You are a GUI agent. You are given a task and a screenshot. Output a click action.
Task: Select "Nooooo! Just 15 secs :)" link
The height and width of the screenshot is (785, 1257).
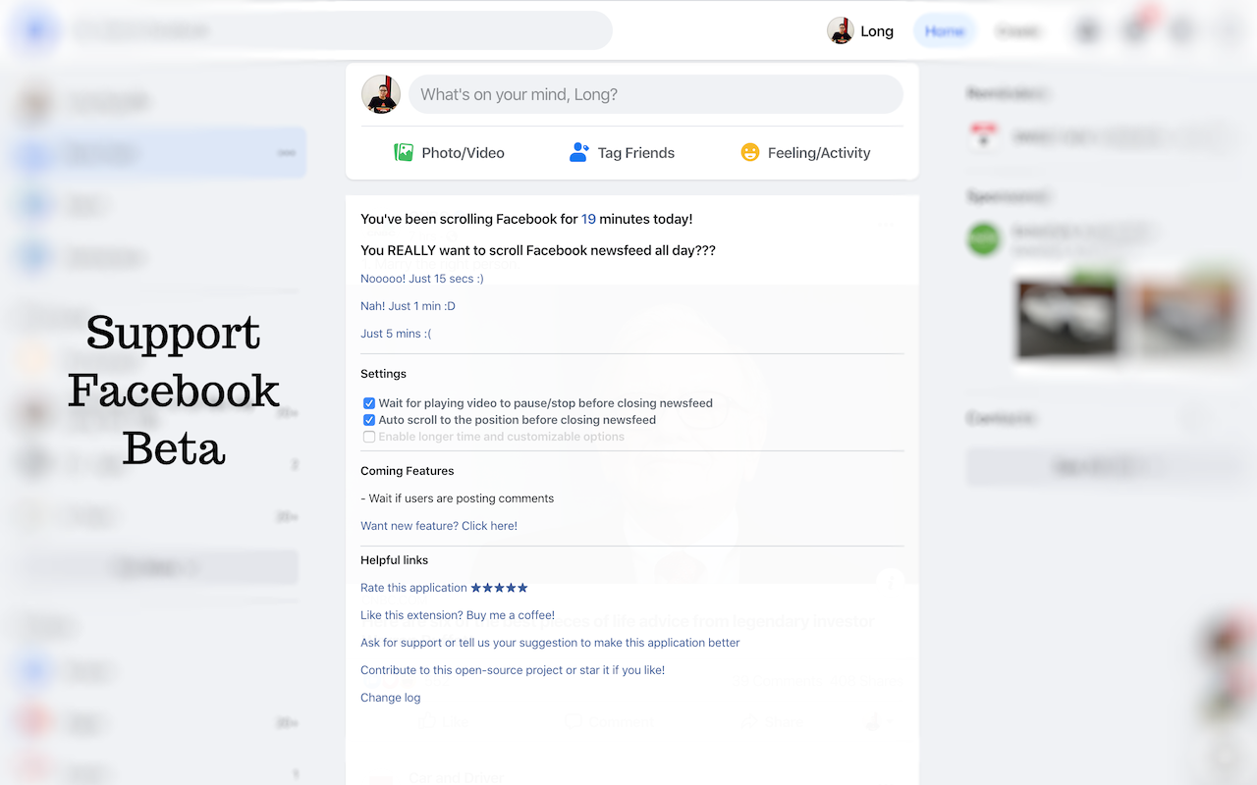pyautogui.click(x=422, y=279)
